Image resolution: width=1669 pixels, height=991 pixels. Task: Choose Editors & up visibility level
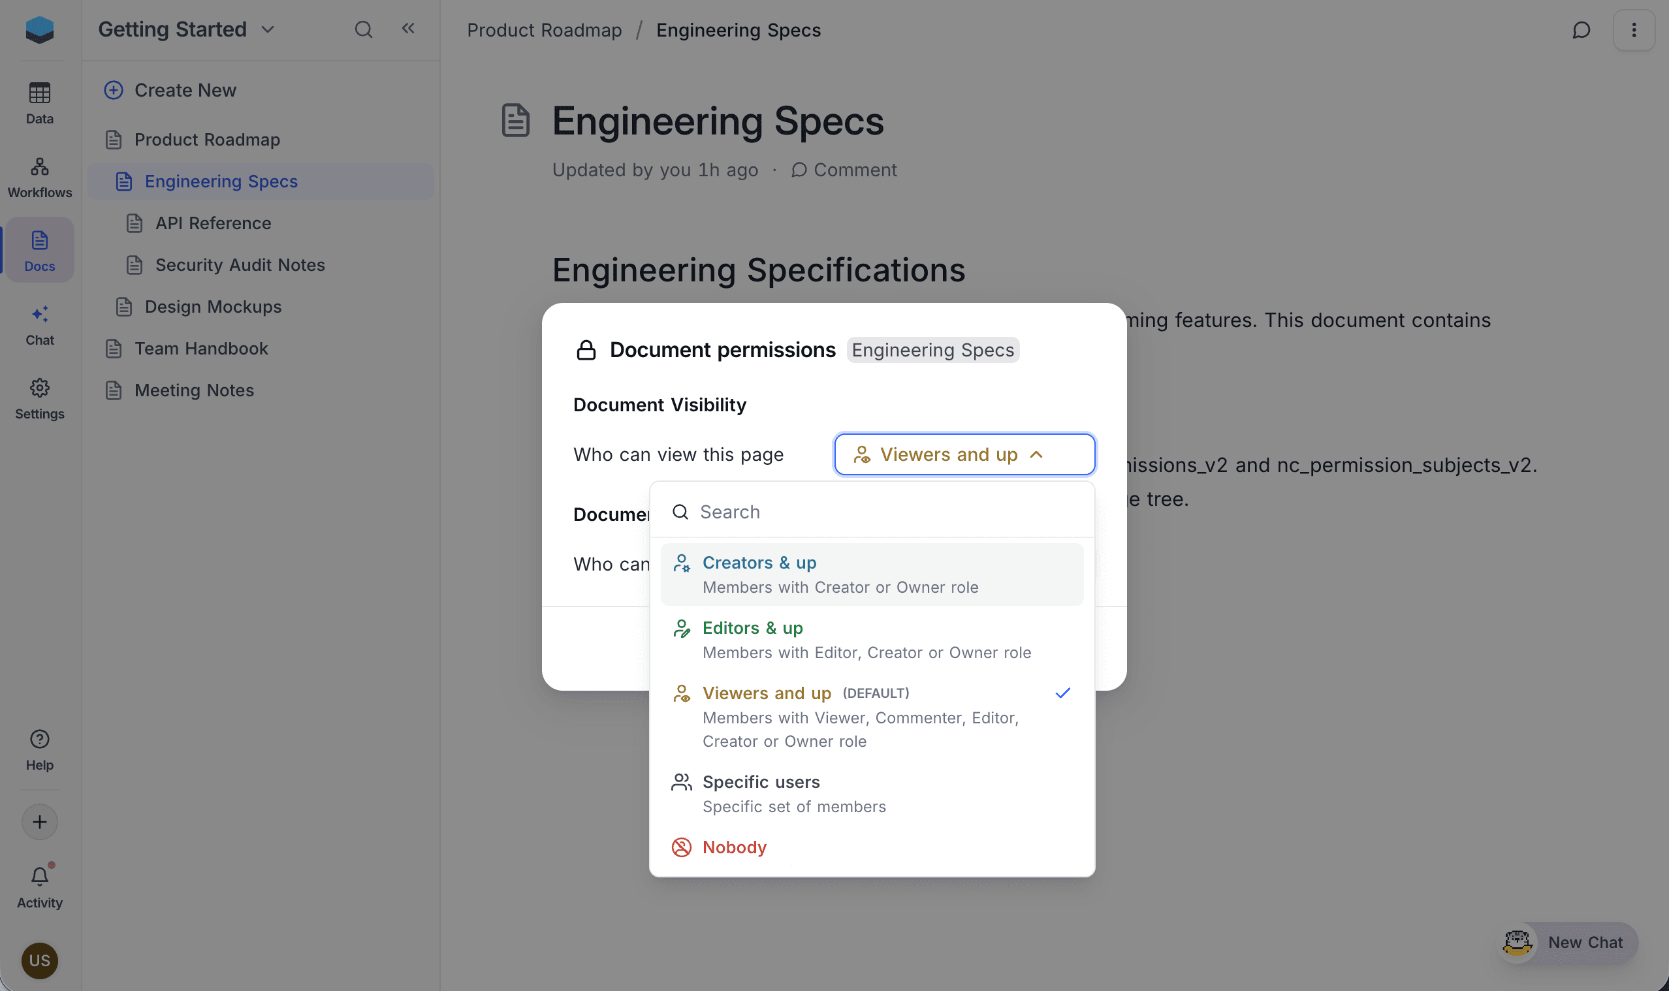(x=752, y=628)
